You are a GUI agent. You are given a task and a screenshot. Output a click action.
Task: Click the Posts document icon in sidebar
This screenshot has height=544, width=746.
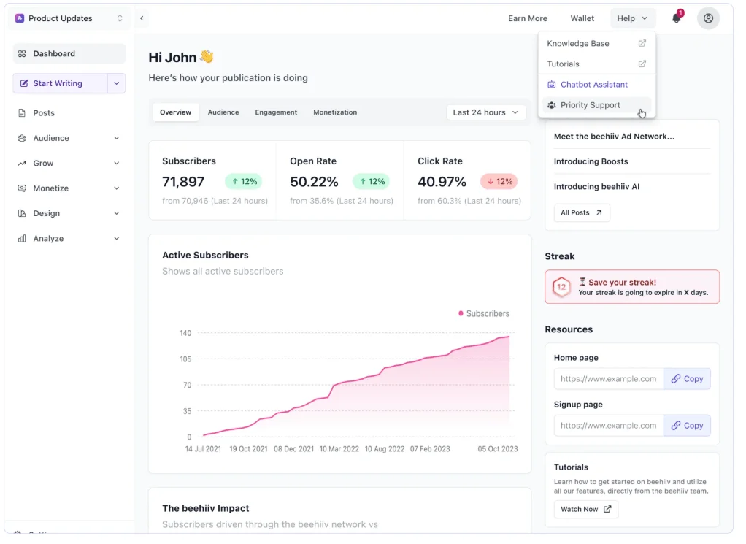[x=22, y=114]
